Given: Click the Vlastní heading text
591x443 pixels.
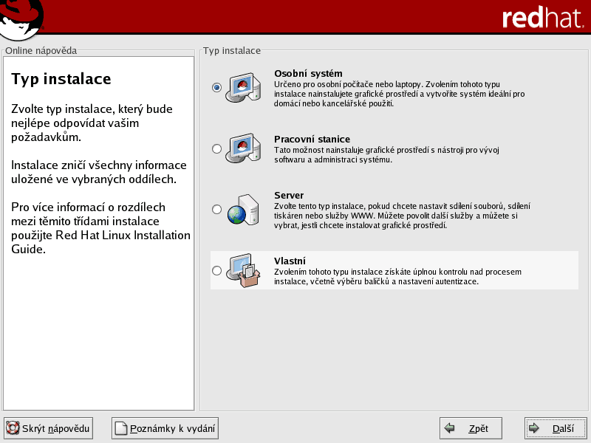Looking at the screenshot, I should (x=290, y=261).
